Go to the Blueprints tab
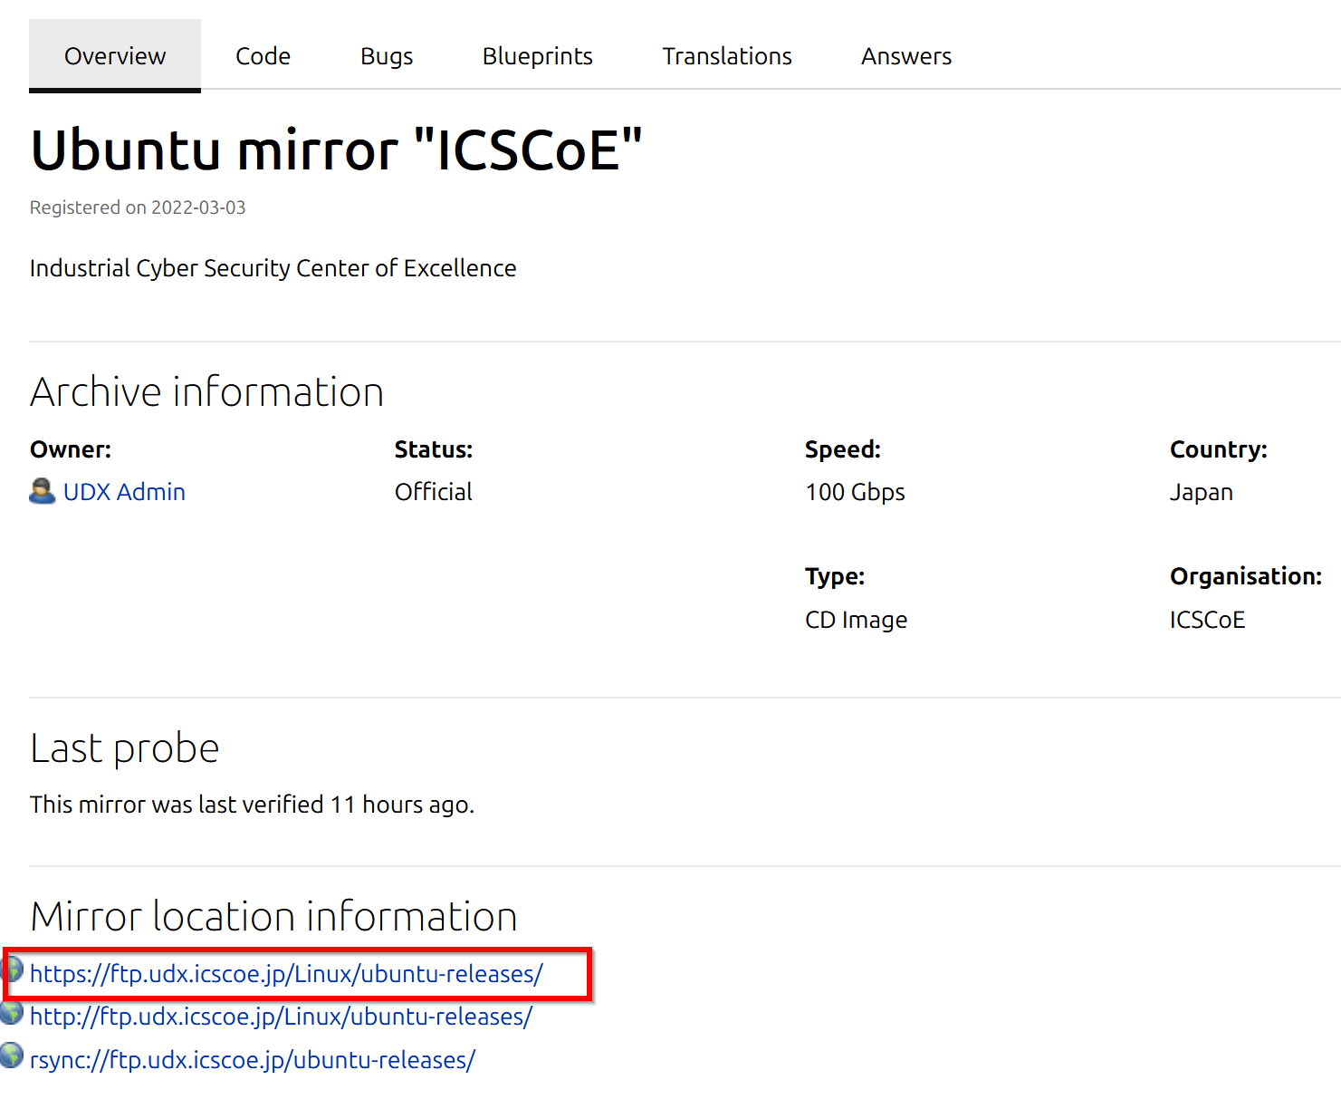Image resolution: width=1341 pixels, height=1099 pixels. pos(538,56)
